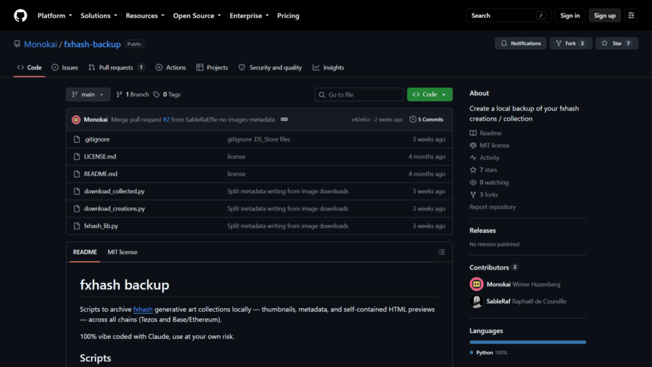Image resolution: width=652 pixels, height=367 pixels.
Task: Open pull request #2 link
Action: (x=166, y=120)
